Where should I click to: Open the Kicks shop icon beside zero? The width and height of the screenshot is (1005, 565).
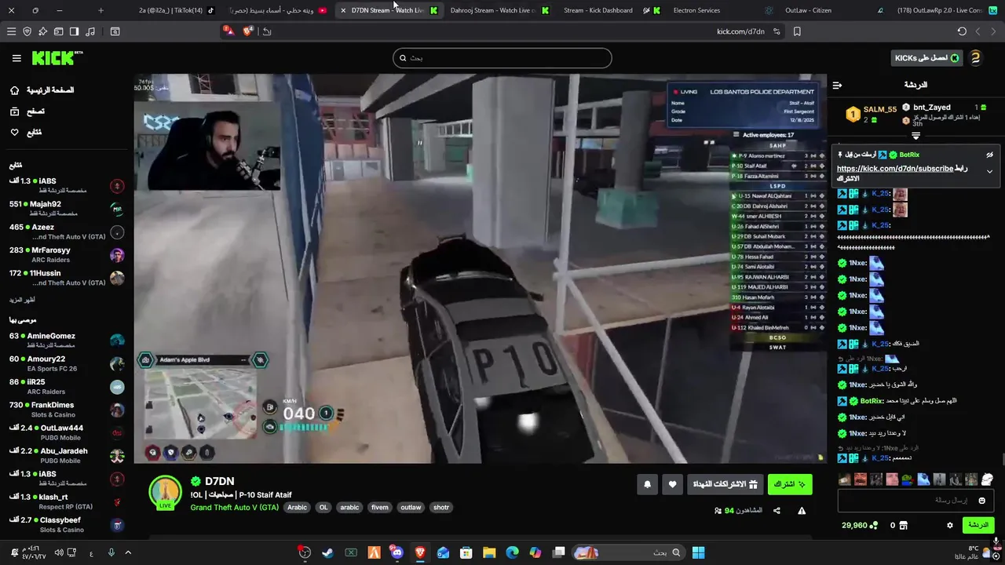coord(903,525)
